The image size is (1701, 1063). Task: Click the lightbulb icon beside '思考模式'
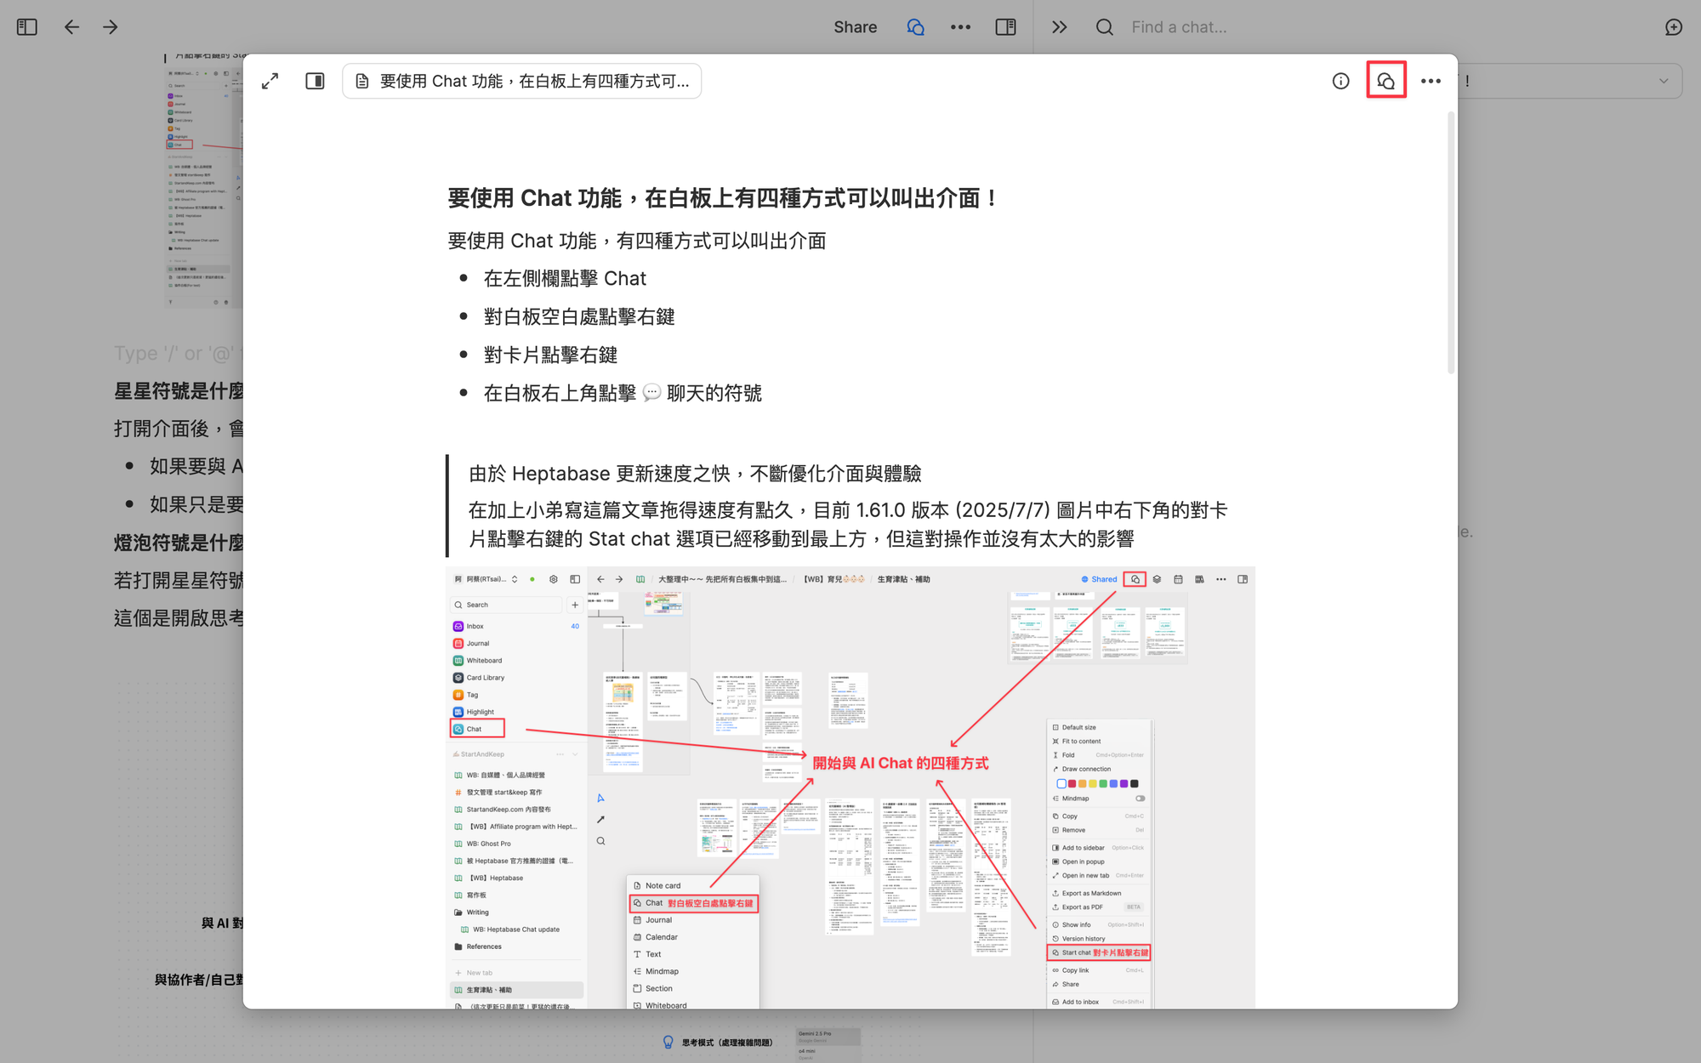click(668, 1042)
